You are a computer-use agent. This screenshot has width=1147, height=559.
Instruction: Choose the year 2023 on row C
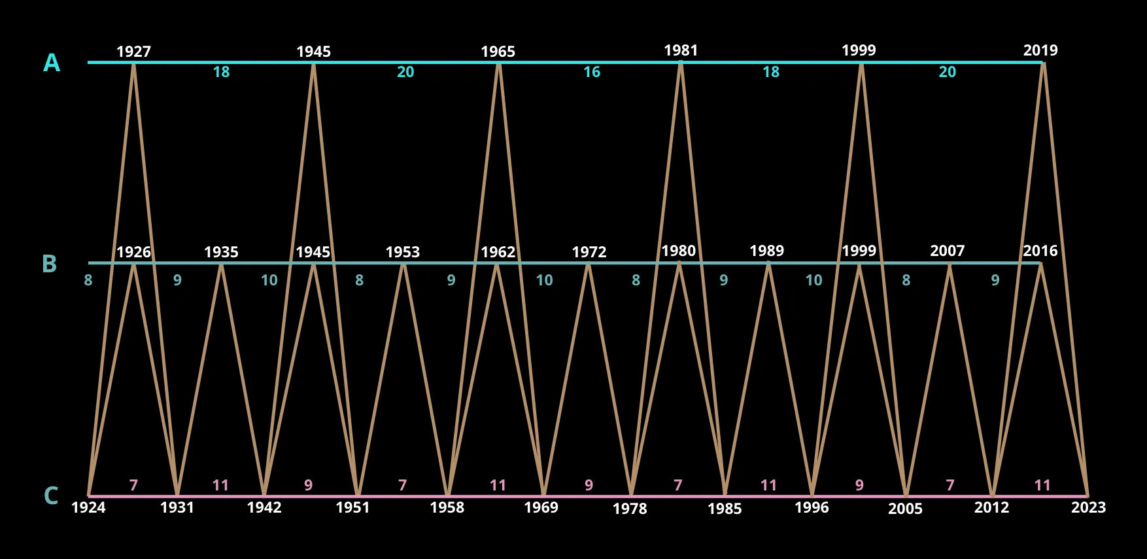click(x=1088, y=507)
